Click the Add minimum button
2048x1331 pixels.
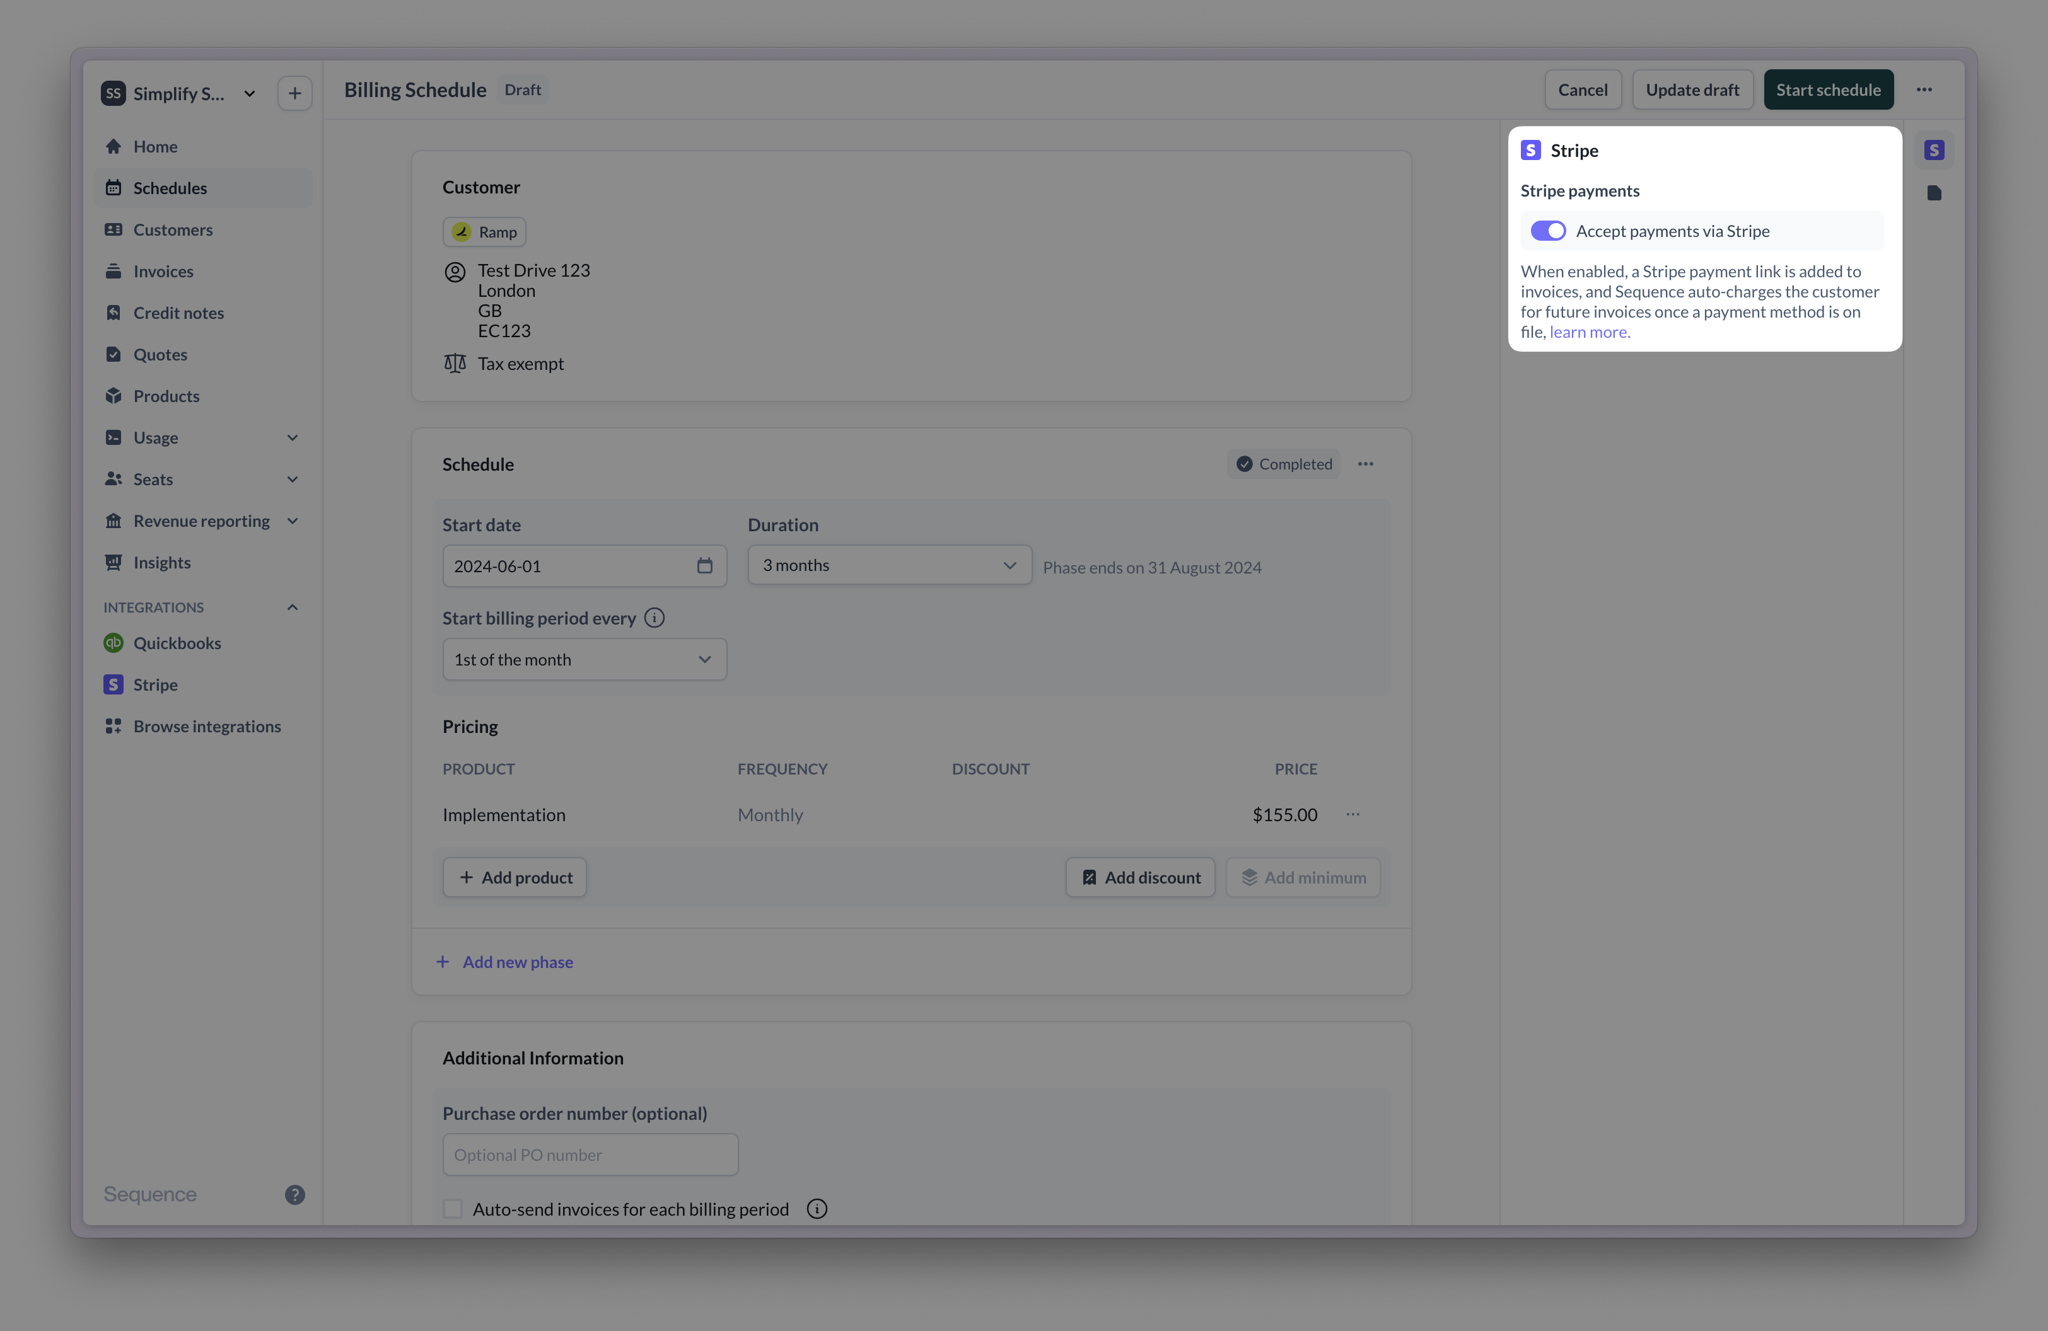1303,877
